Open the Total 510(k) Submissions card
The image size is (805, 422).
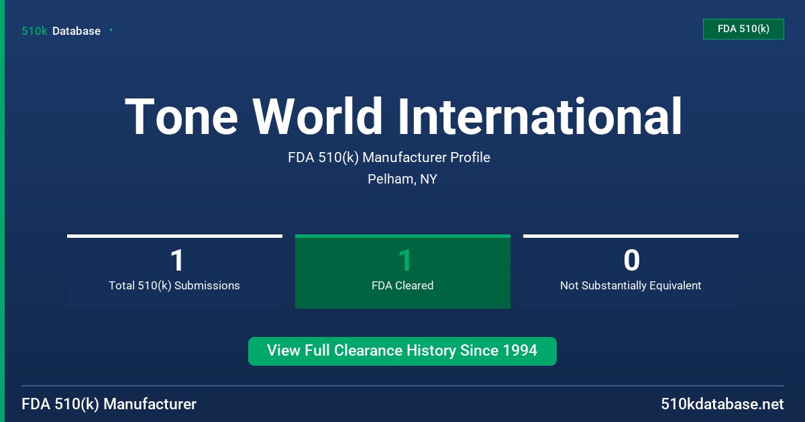(x=174, y=272)
